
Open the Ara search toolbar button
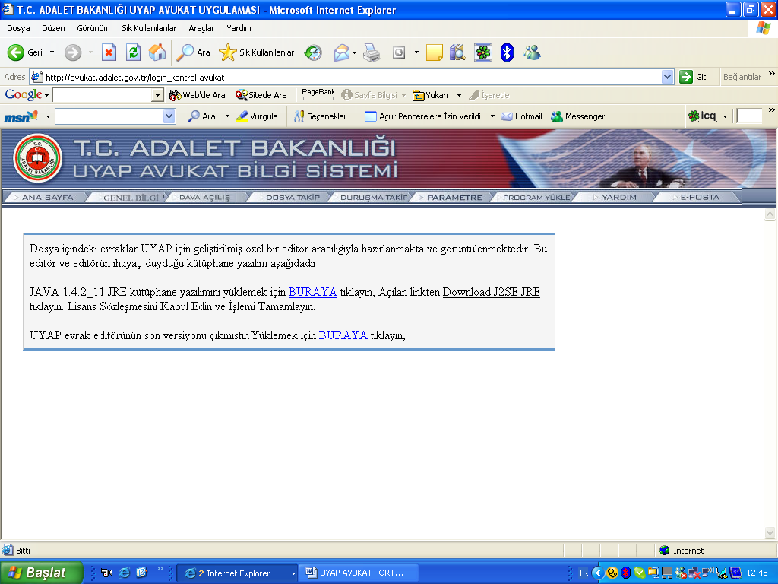(x=194, y=52)
